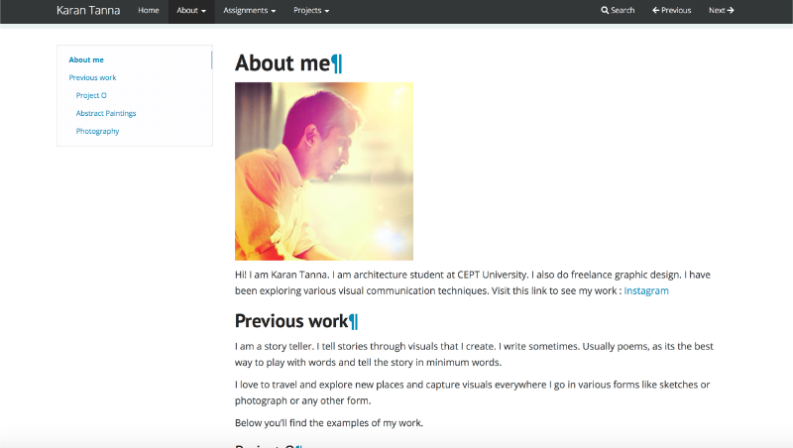The image size is (793, 448).
Task: Expand the About dropdown caret
Action: click(203, 11)
